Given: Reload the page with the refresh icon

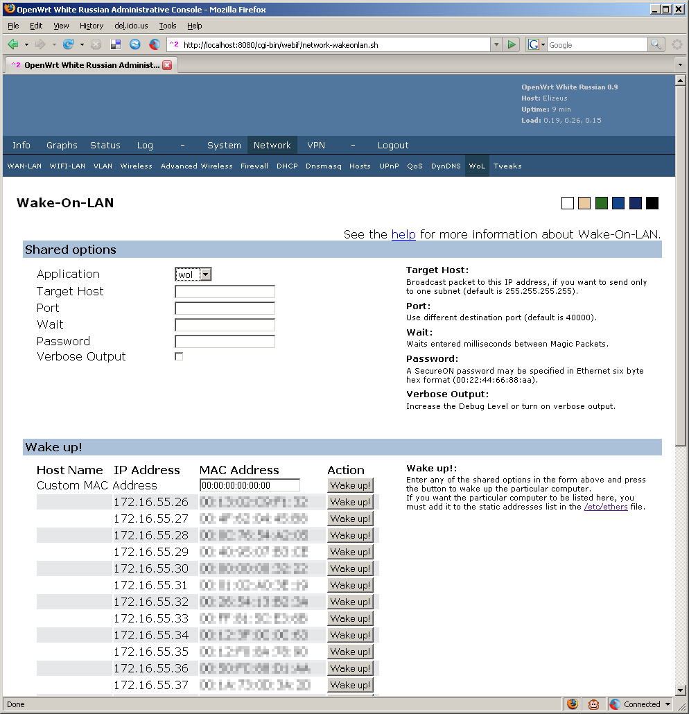Looking at the screenshot, I should point(68,44).
